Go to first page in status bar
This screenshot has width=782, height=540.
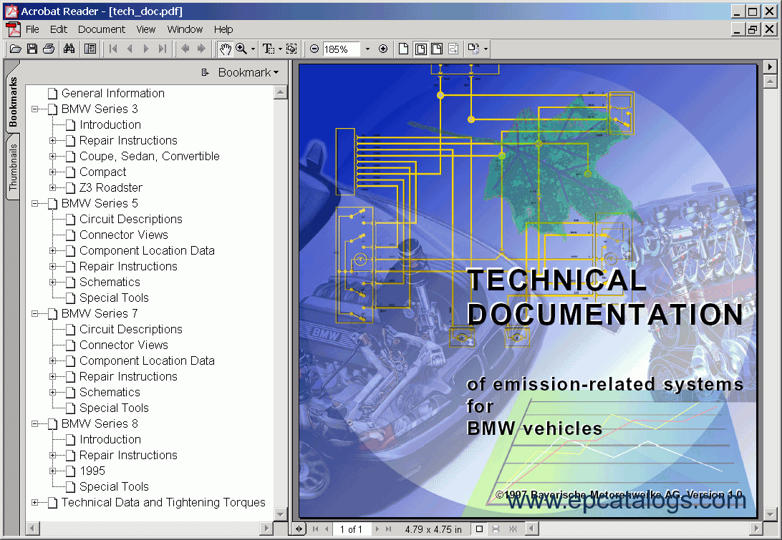tap(315, 529)
